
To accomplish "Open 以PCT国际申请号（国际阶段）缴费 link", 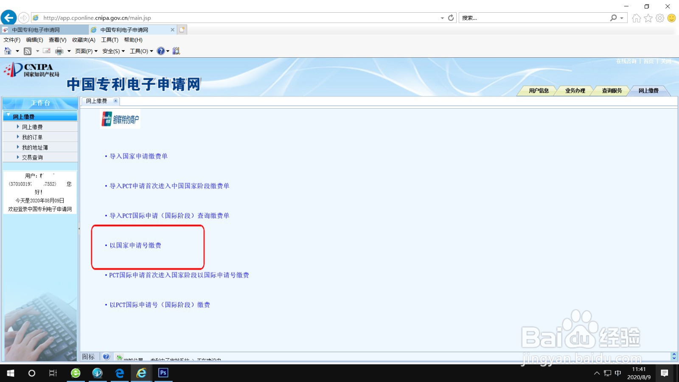I will (x=160, y=305).
